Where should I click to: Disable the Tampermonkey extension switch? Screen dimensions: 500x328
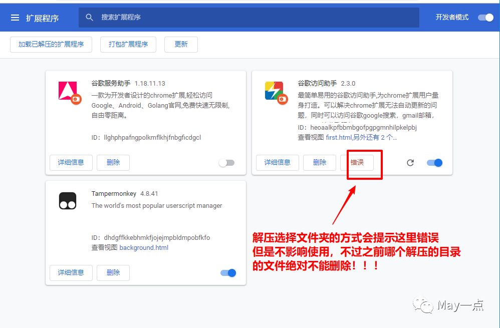[228, 273]
